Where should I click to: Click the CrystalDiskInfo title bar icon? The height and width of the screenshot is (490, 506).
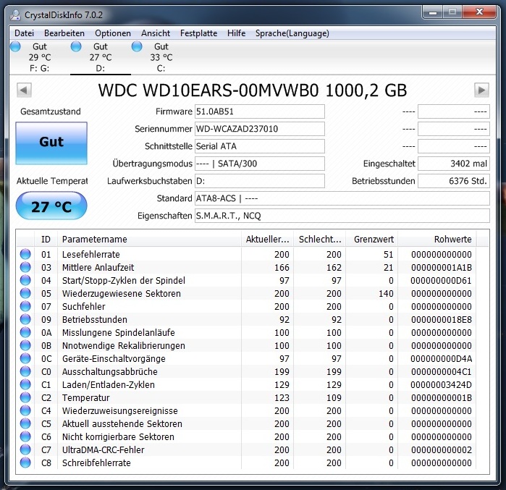pos(15,15)
